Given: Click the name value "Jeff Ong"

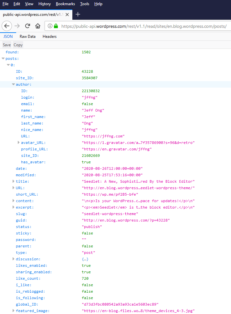Looking at the screenshot, I should point(93,110).
